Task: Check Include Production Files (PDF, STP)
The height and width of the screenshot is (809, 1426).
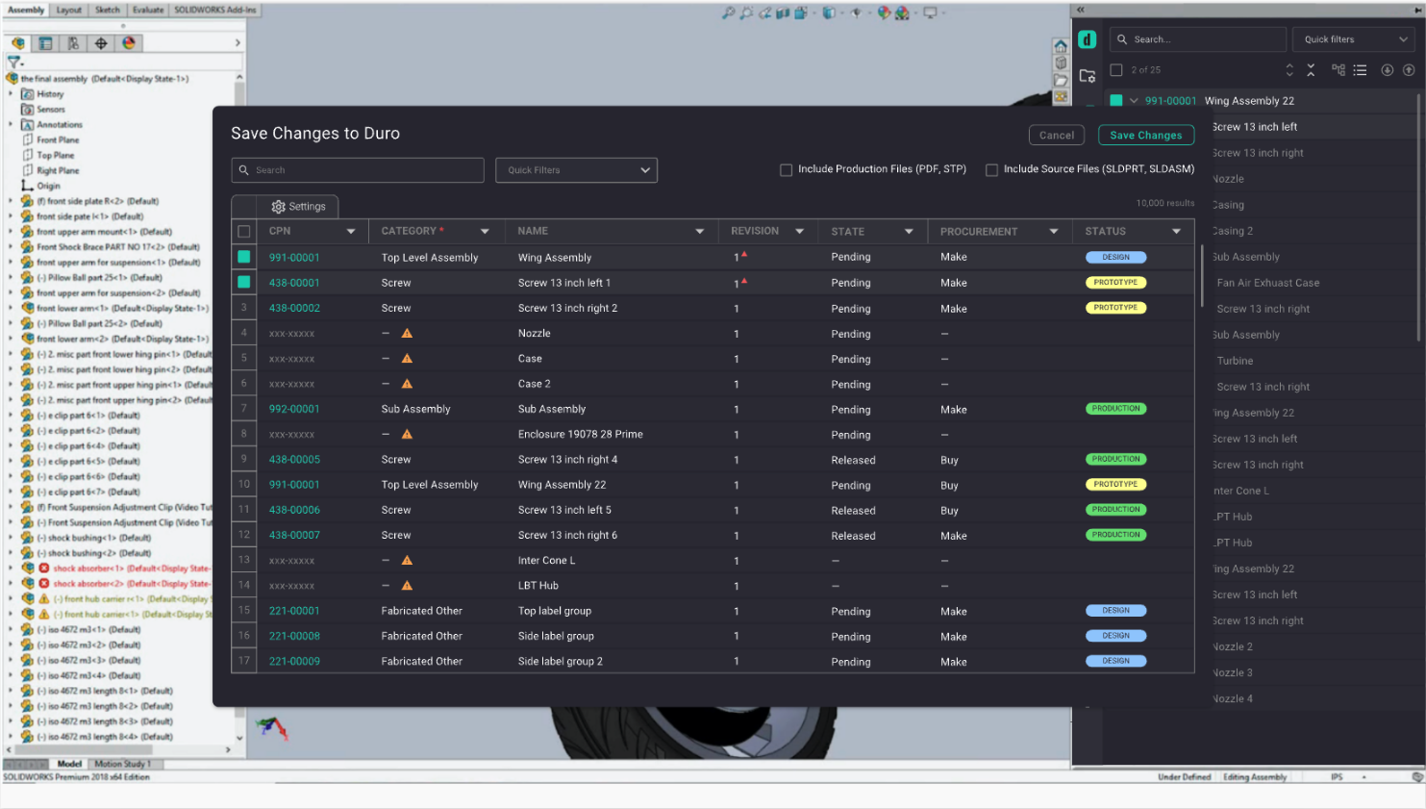Action: [x=786, y=170]
